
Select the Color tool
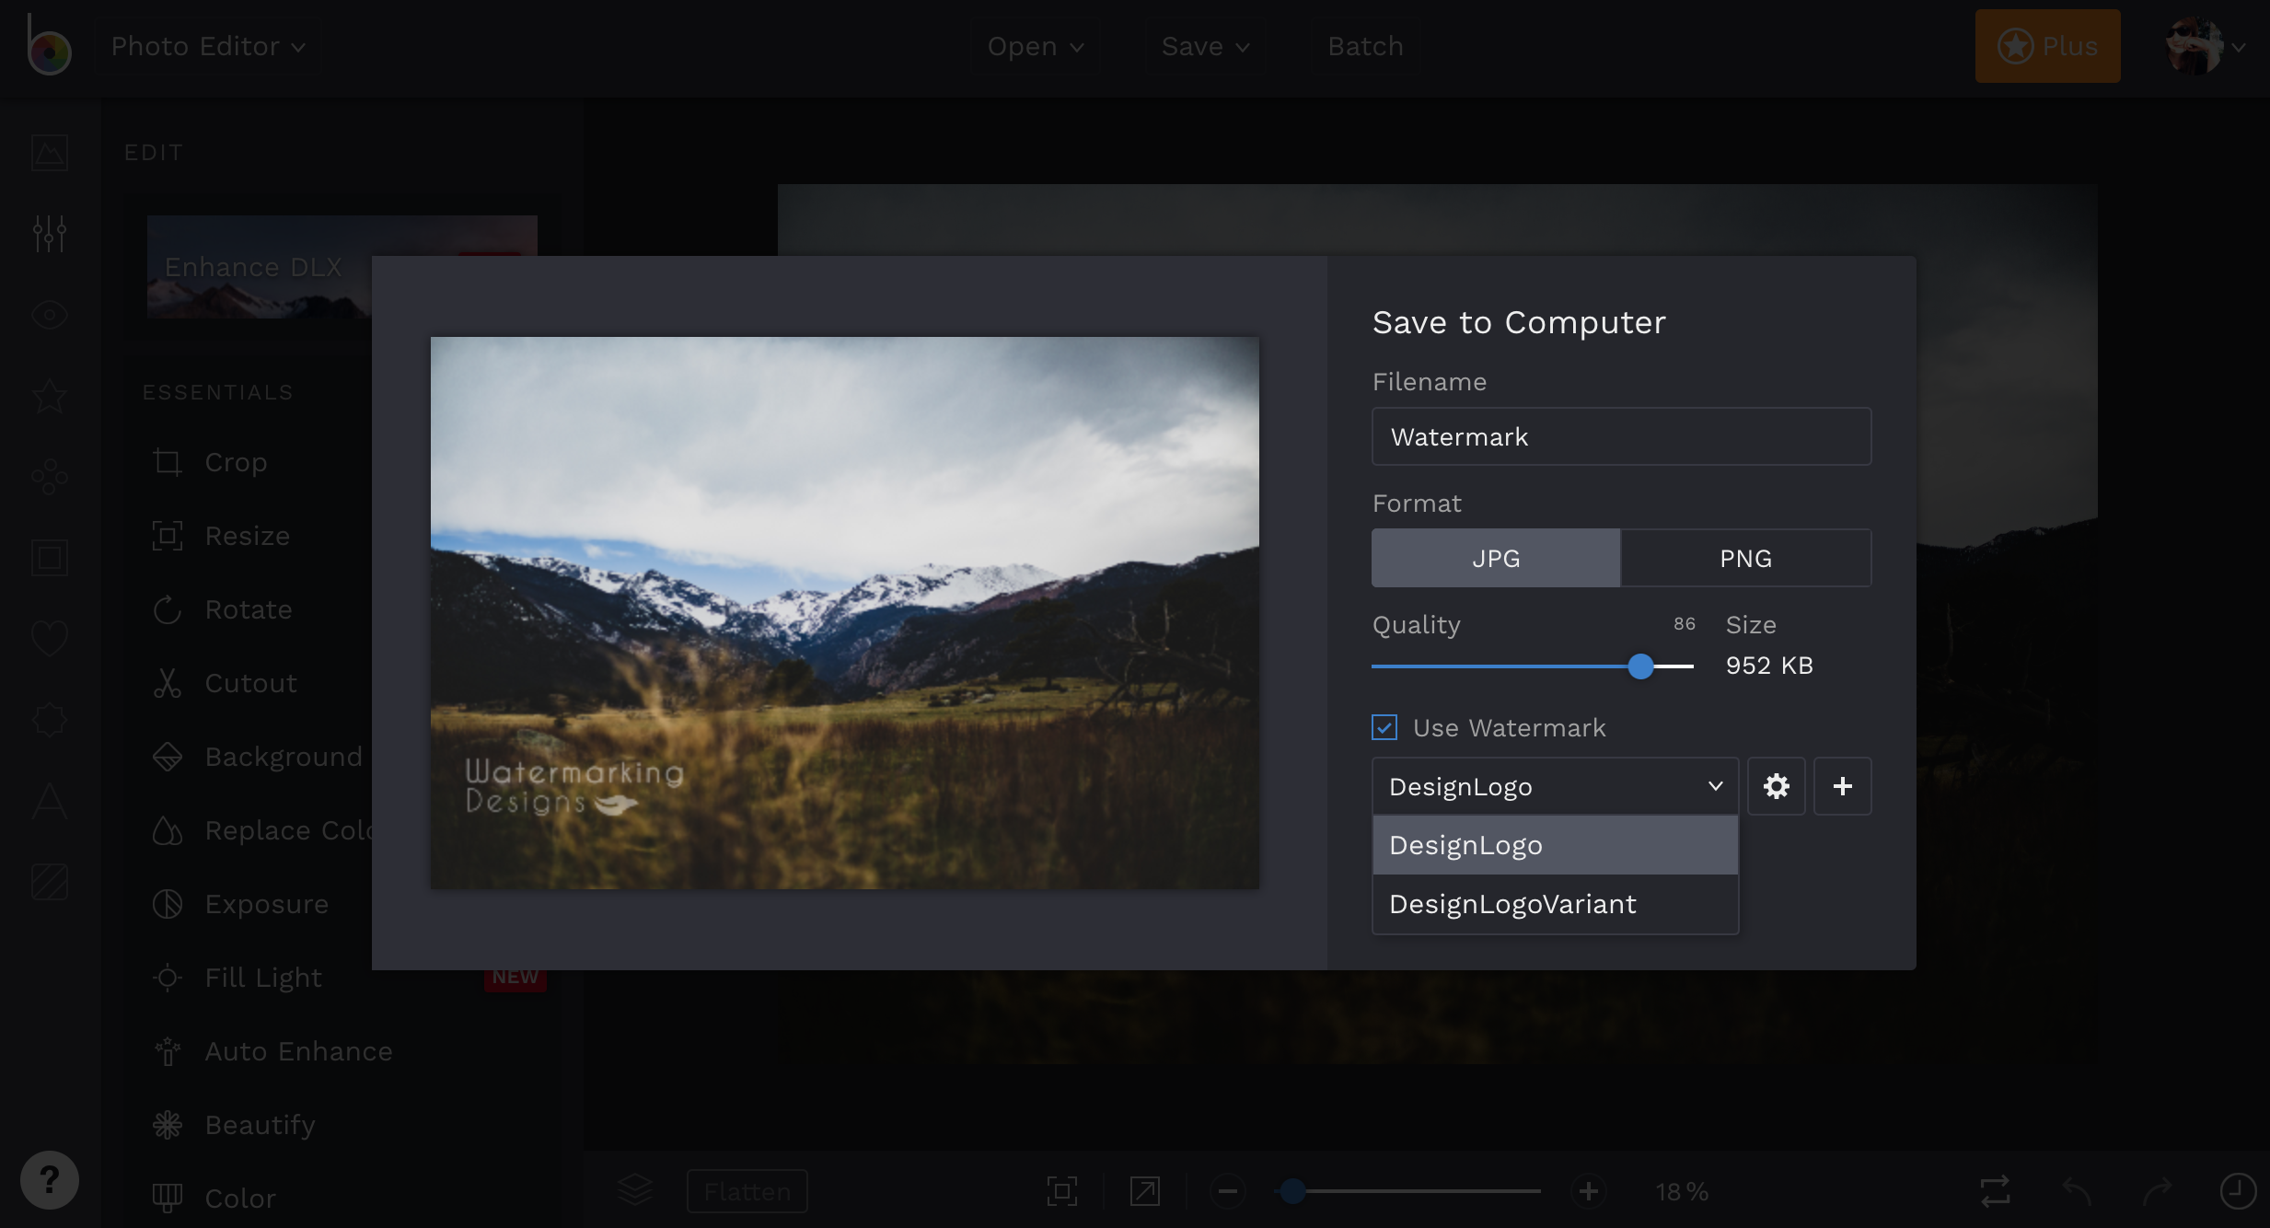(x=214, y=1199)
